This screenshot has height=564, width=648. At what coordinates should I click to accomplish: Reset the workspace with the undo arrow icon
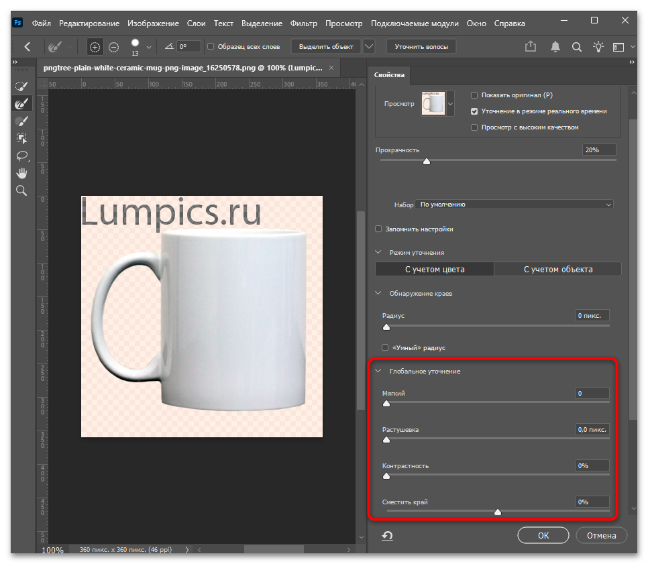point(387,535)
